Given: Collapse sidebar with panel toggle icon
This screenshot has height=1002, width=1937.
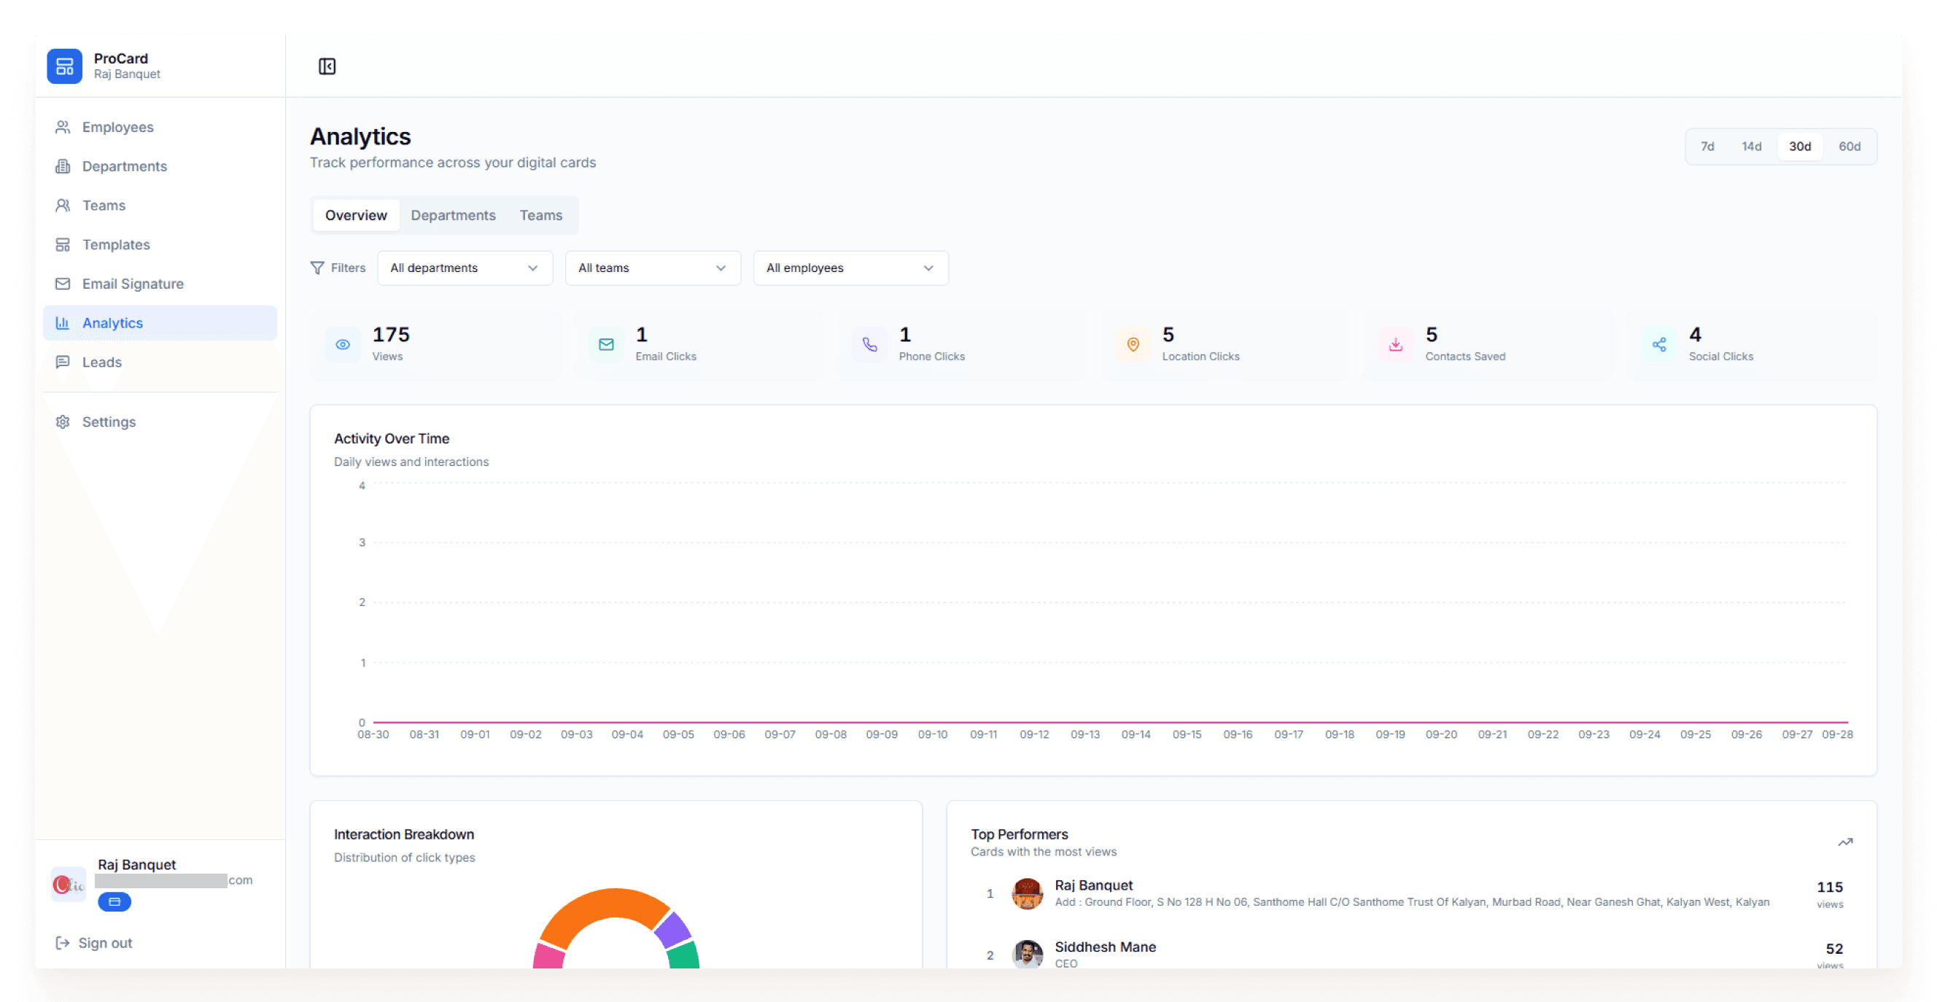Looking at the screenshot, I should point(327,66).
